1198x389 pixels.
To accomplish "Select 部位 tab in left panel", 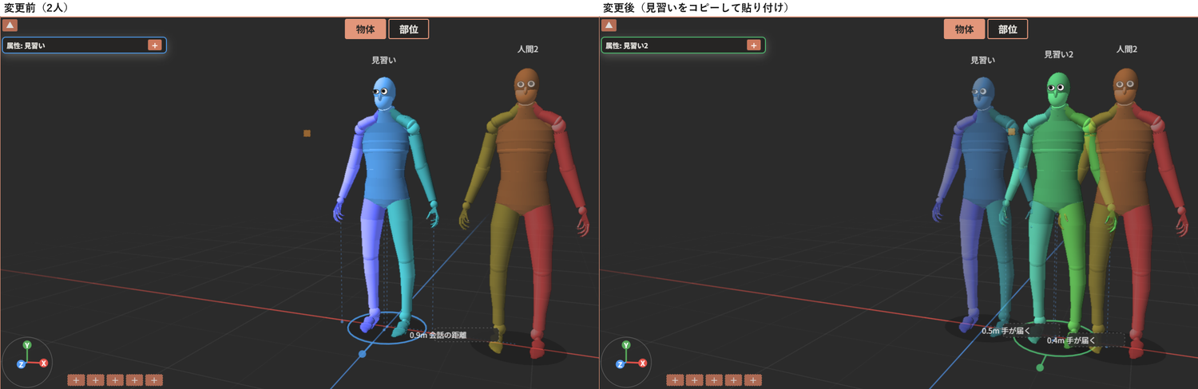I will (409, 29).
